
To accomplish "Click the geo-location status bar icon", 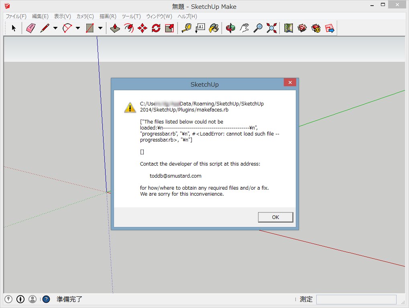I will [8, 299].
